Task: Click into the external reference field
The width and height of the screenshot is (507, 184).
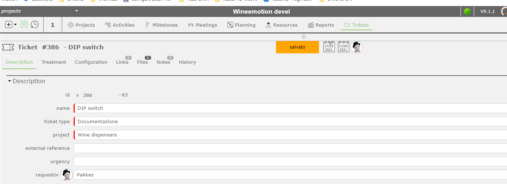Action: pyautogui.click(x=290, y=148)
